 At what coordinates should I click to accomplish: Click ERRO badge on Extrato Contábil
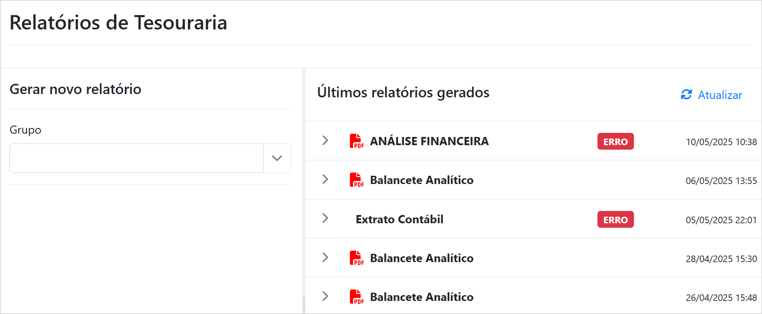coord(615,220)
